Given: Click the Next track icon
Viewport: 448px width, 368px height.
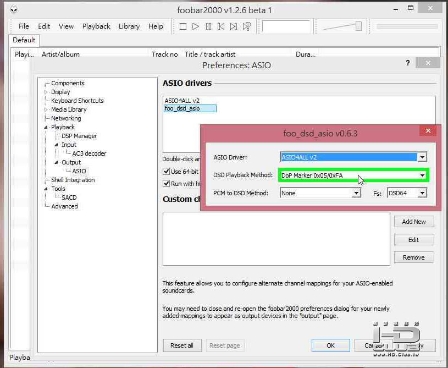Looking at the screenshot, I should (234, 26).
